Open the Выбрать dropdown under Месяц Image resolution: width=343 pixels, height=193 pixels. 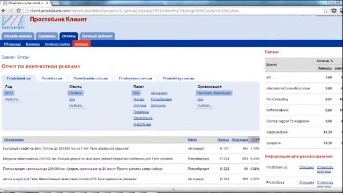coord(77,106)
